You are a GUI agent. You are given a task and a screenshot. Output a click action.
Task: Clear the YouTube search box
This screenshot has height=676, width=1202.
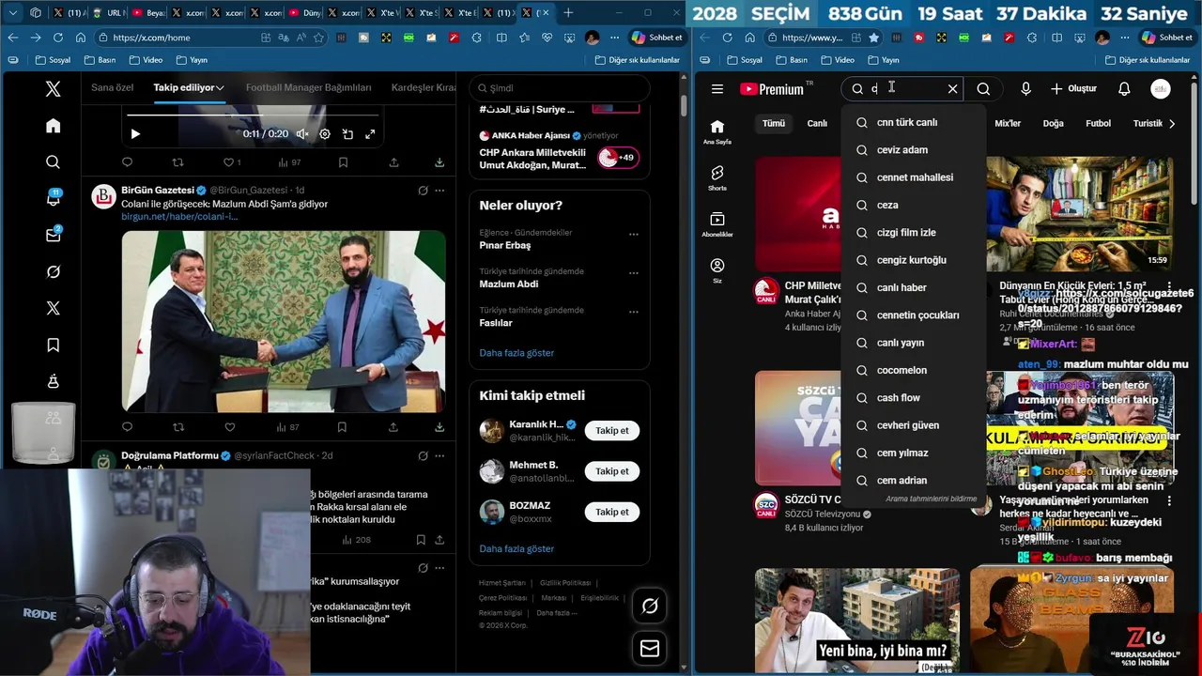[952, 89]
